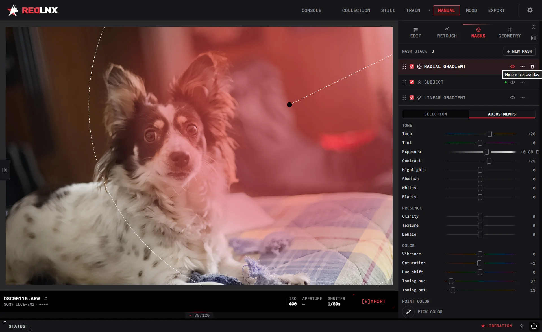Disable the Subject mask checkbox

(x=412, y=82)
